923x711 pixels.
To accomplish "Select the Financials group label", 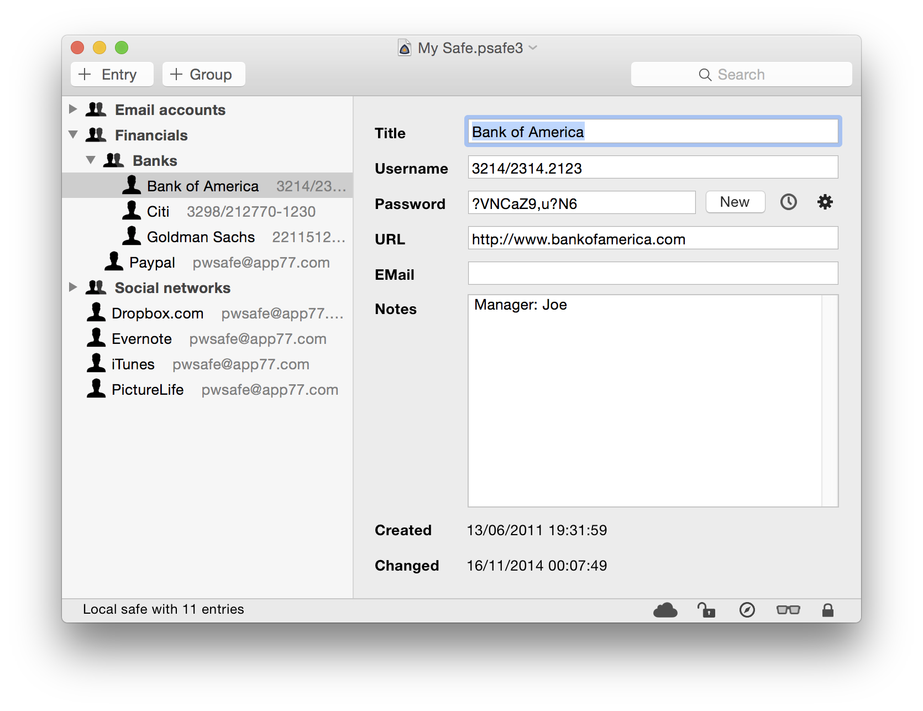I will [x=151, y=135].
